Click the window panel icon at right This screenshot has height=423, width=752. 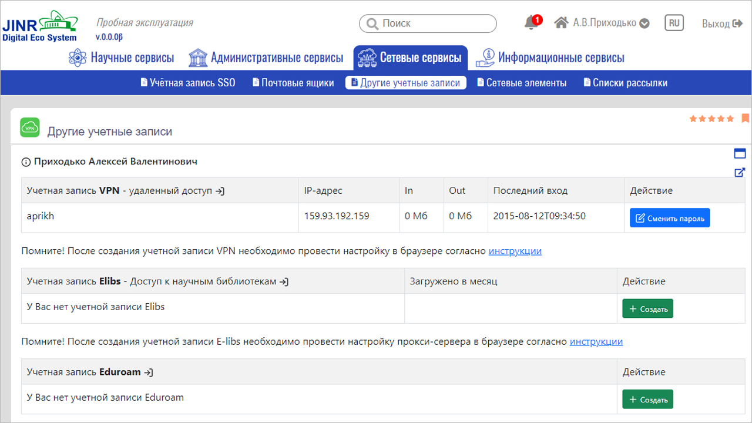coord(740,154)
